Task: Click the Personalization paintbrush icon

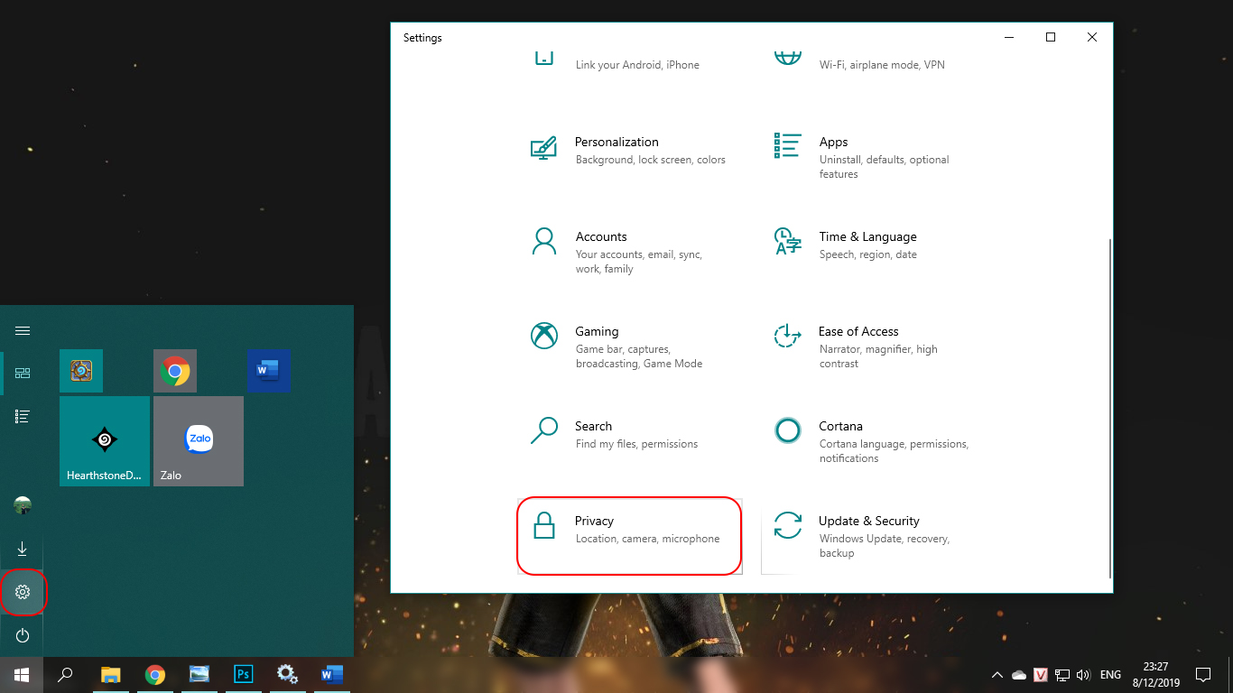Action: coord(543,148)
